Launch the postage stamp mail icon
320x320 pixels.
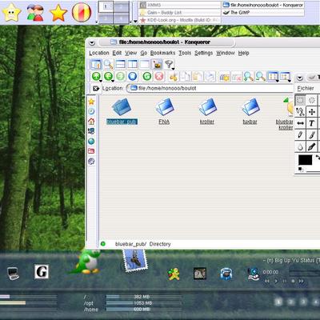(x=135, y=260)
